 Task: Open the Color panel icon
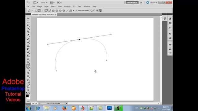coord(170,19)
